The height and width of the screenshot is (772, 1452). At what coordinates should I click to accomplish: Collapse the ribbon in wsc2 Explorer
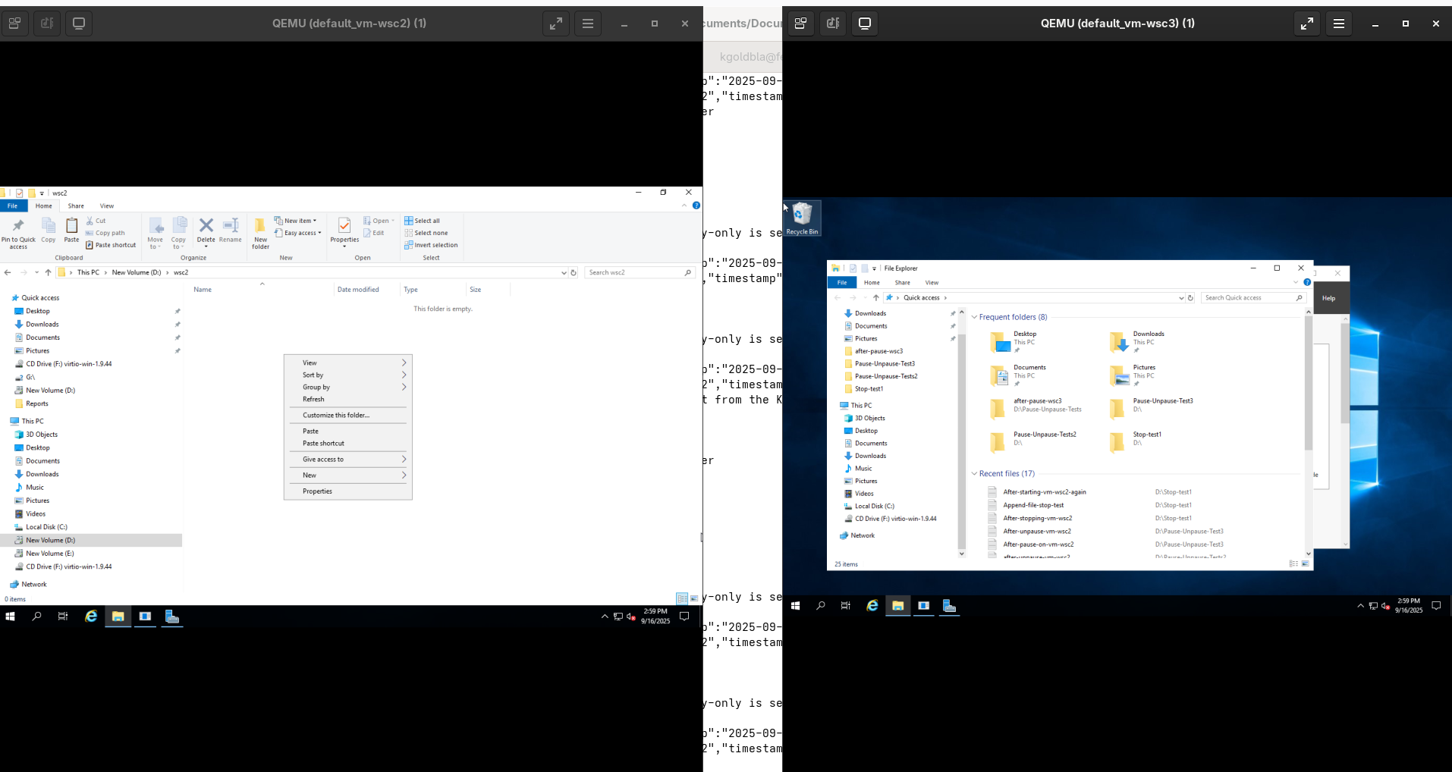click(684, 206)
